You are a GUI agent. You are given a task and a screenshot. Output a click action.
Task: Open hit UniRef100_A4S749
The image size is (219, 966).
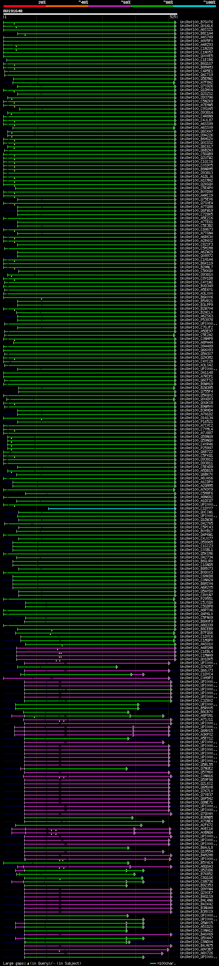(x=196, y=37)
